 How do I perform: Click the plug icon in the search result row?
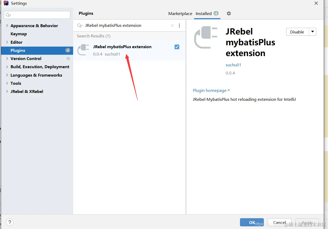pos(83,50)
